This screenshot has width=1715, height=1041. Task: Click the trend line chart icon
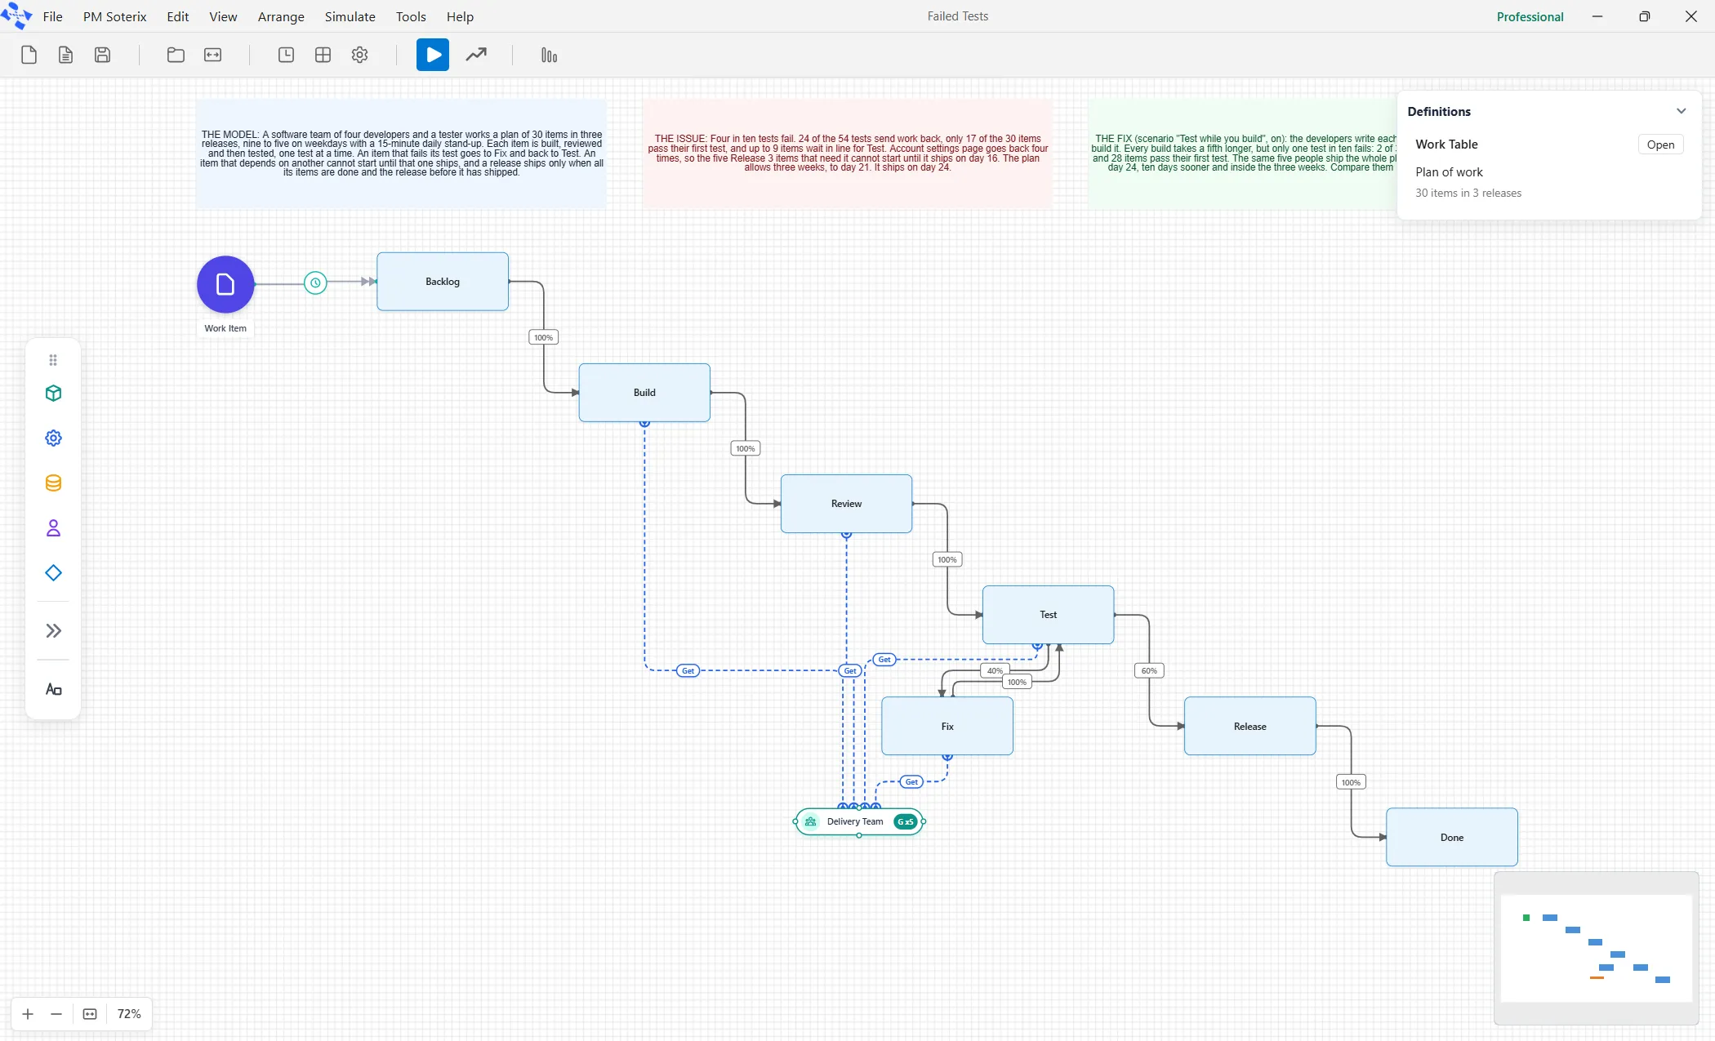476,55
